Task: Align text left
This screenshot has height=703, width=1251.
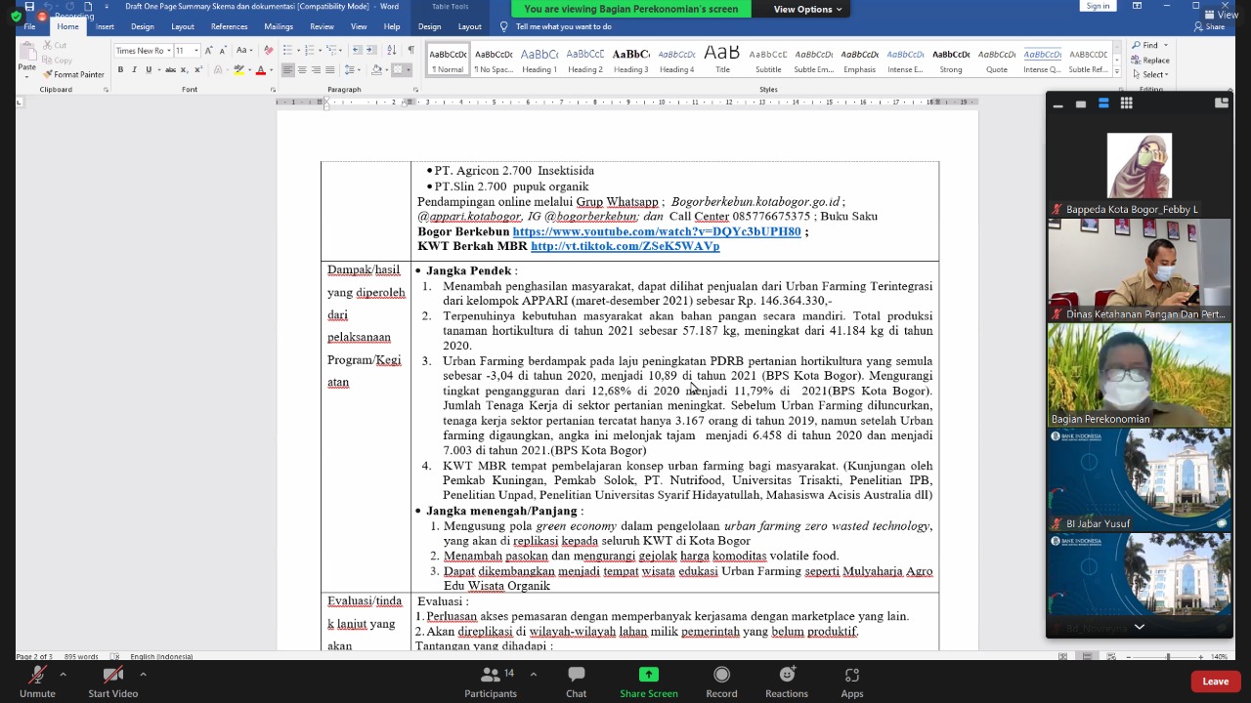Action: (x=287, y=70)
